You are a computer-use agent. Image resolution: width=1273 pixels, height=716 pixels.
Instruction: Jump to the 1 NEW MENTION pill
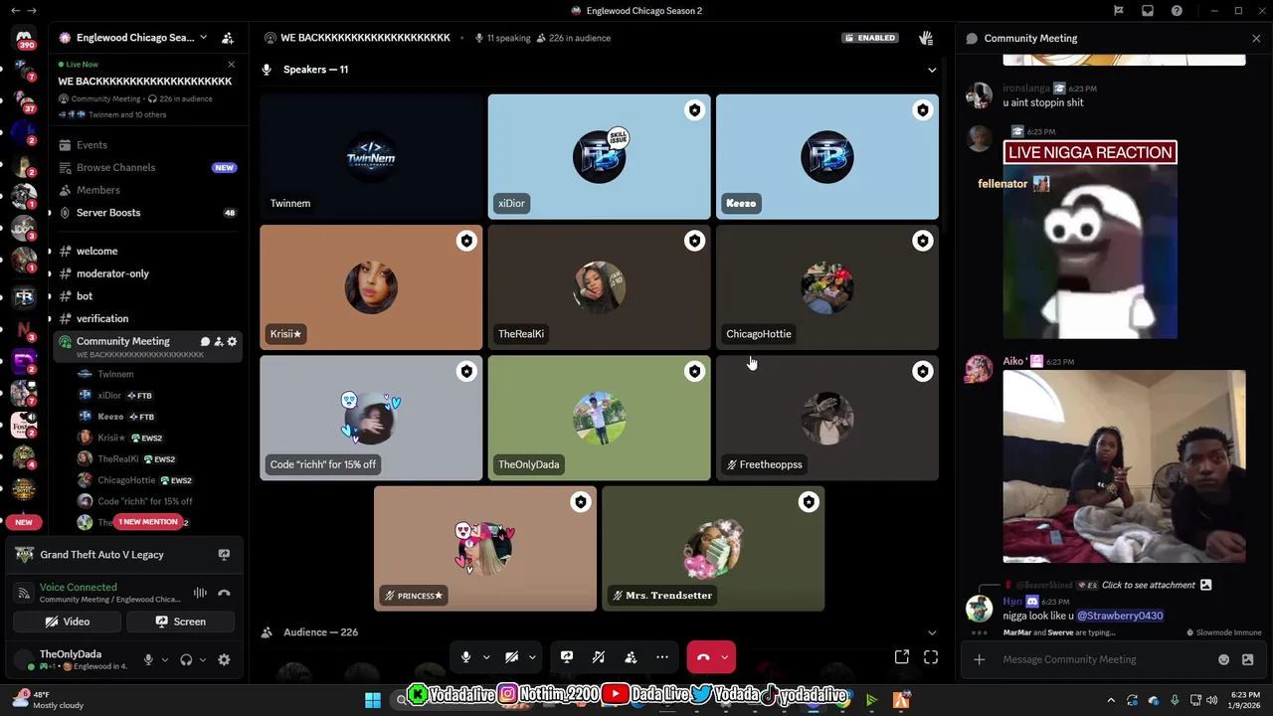(148, 522)
